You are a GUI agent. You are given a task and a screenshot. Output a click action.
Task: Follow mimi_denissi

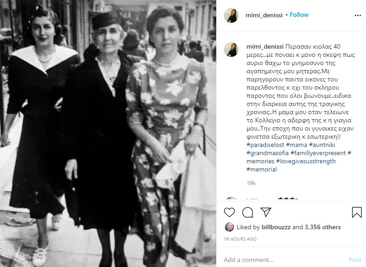[299, 15]
